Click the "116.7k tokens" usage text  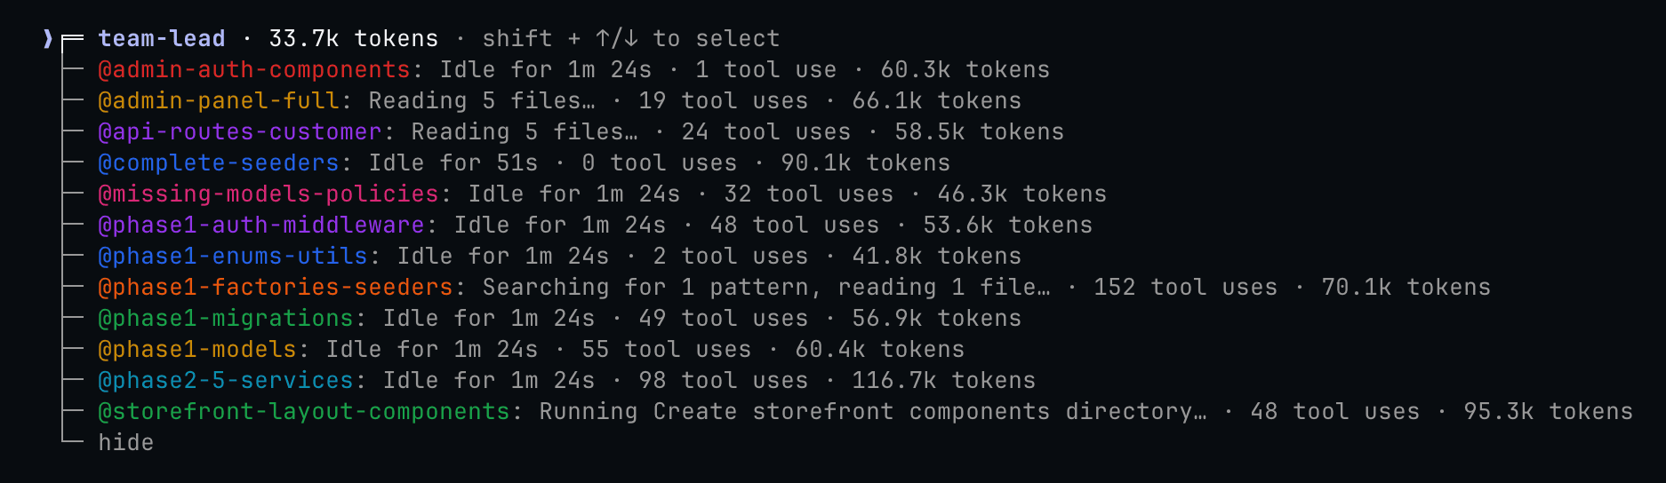point(943,381)
